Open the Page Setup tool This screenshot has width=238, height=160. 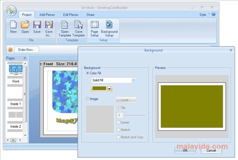(x=95, y=24)
